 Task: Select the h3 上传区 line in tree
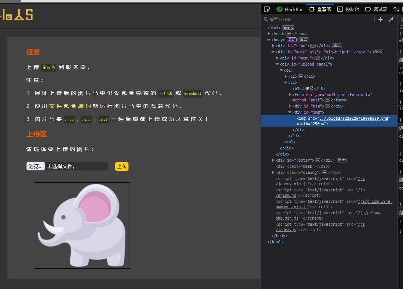(309, 88)
